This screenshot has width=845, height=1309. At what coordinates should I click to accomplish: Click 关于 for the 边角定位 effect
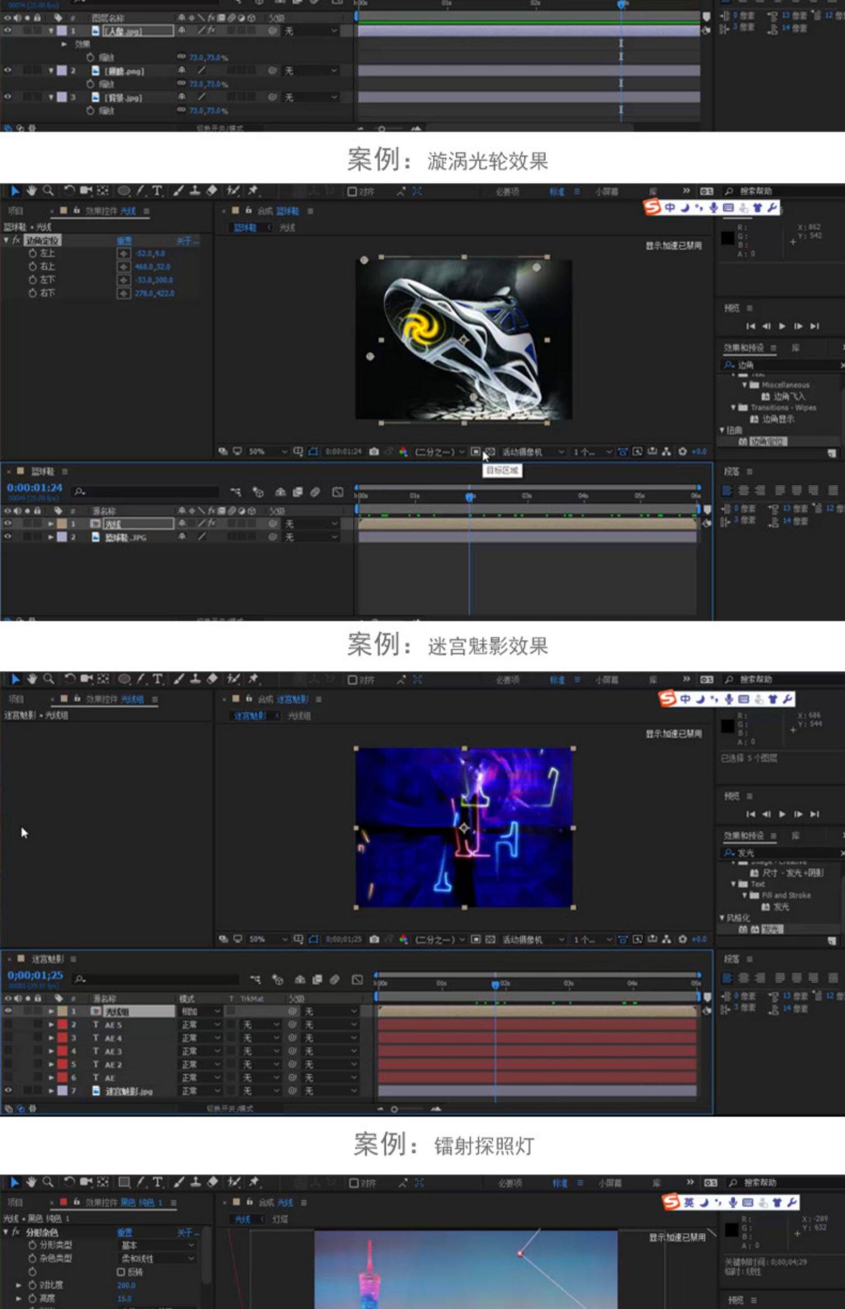[188, 241]
